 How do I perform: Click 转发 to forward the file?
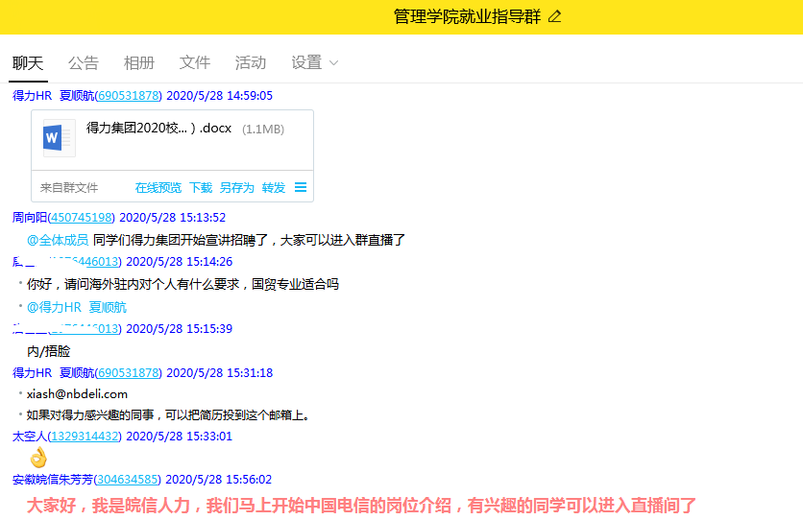coord(274,188)
